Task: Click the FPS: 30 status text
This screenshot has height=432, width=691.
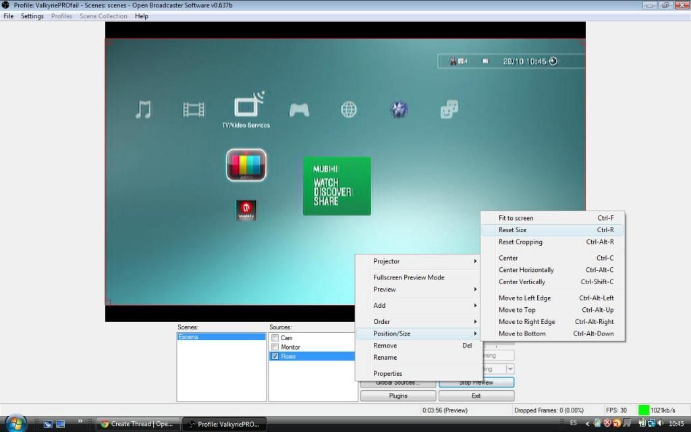Action: (x=616, y=410)
